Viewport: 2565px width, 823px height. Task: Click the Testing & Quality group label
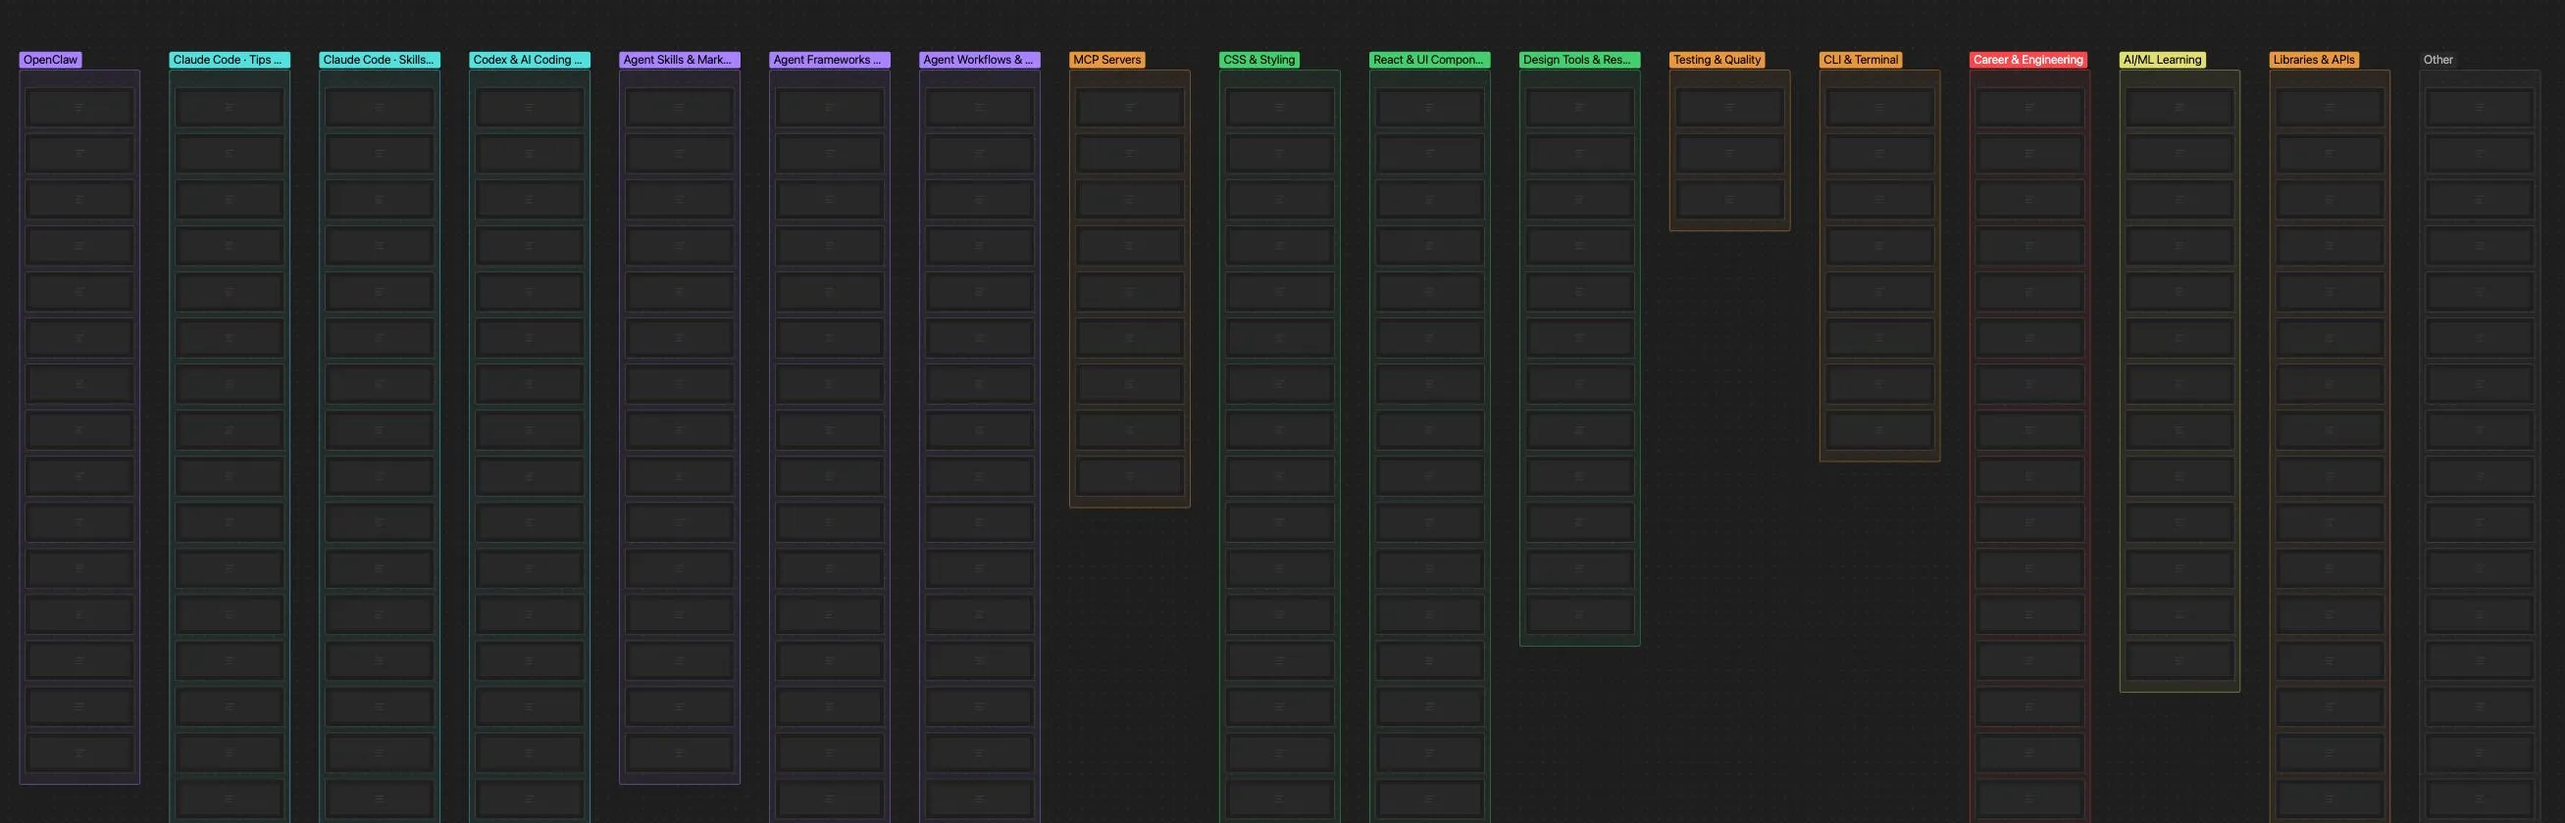pos(1717,60)
